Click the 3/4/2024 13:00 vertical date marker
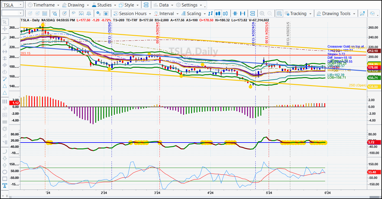Image resolution: width=382 pixels, height=199 pixels. (x=157, y=33)
